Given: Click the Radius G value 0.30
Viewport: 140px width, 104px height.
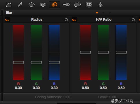Looking at the screenshot, I should (x=36, y=88).
